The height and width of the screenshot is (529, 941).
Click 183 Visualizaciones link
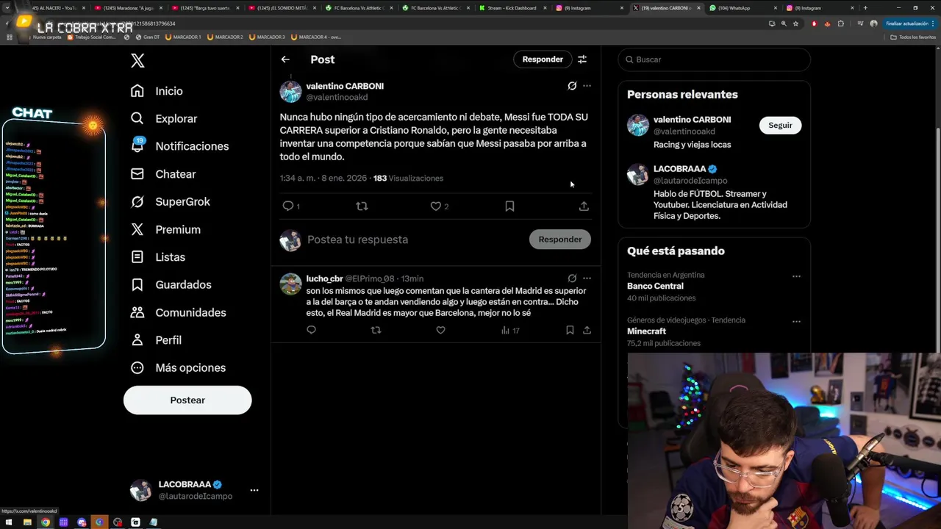point(408,179)
